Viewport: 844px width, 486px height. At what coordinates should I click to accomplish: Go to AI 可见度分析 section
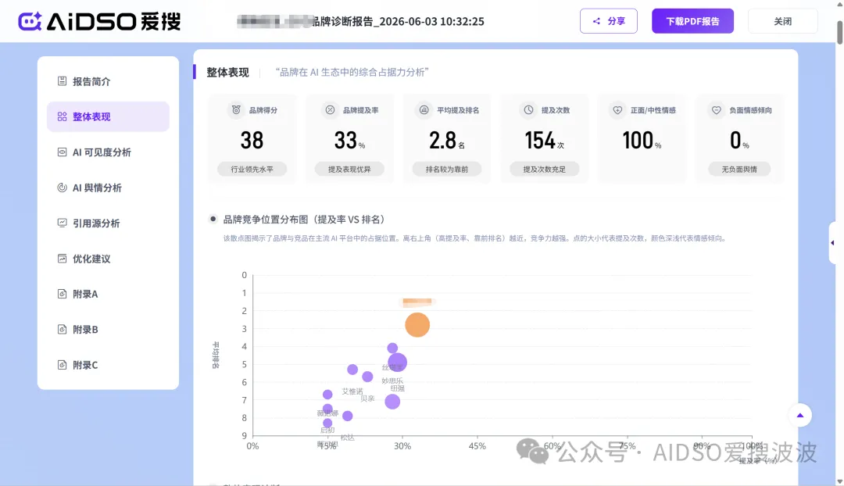point(108,152)
